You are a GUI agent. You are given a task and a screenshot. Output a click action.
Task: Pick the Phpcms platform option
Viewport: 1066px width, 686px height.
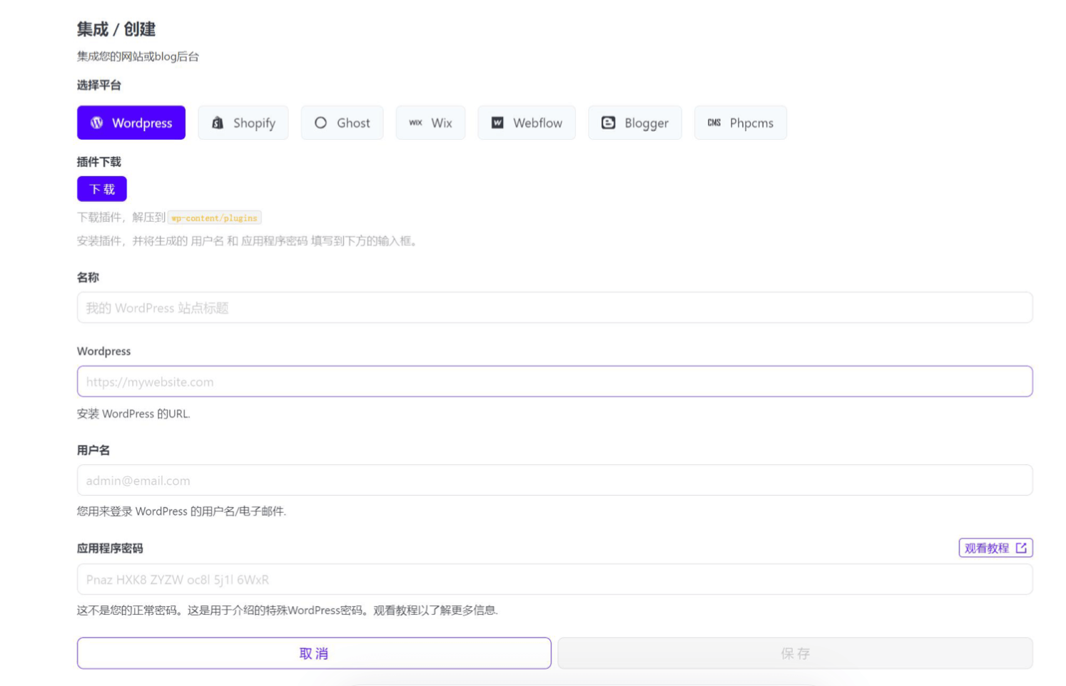741,123
